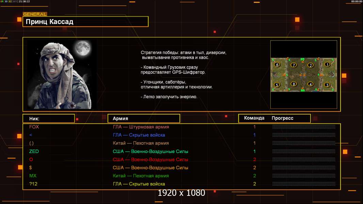The height and width of the screenshot is (204, 363).
Task: Click the Команда column header
Action: 254,118
